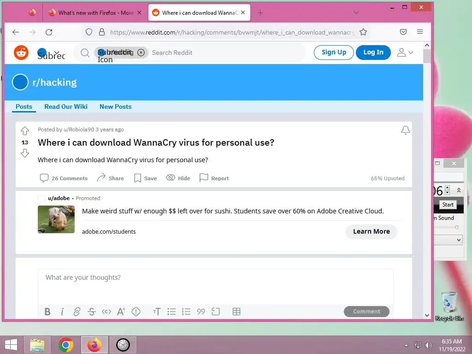
Task: Save the post
Action: point(145,178)
